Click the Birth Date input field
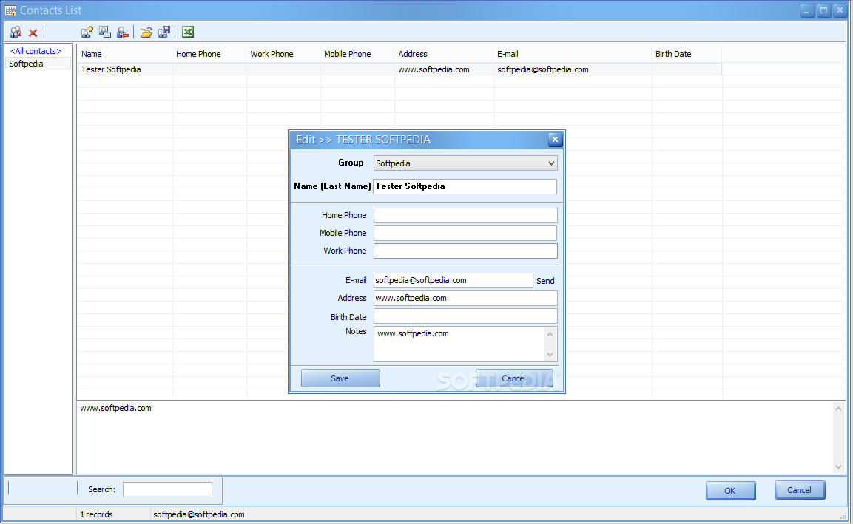This screenshot has width=853, height=524. (x=465, y=316)
